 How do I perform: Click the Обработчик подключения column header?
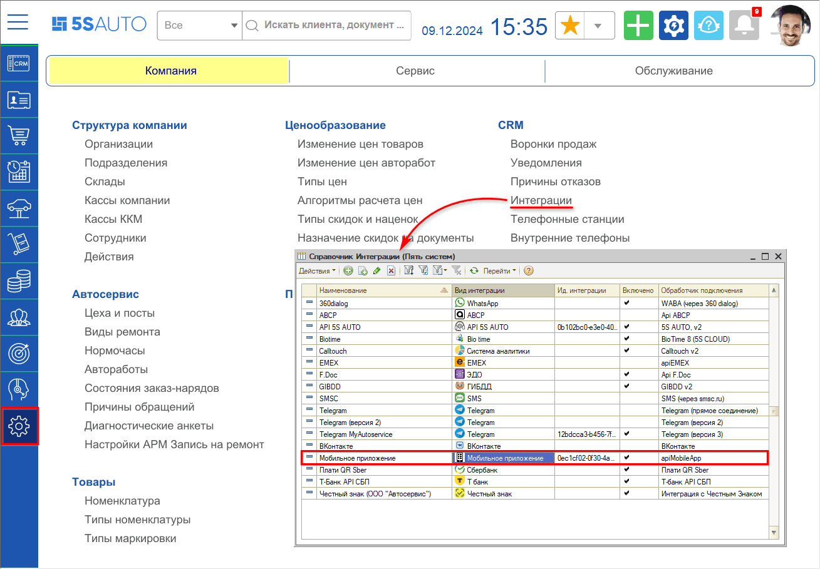pyautogui.click(x=714, y=290)
